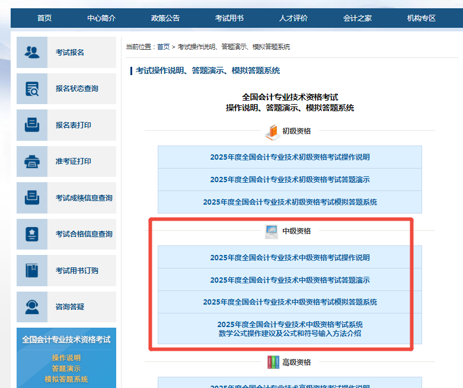
Task: Click the 考试合格信息查询 badge icon
Action: 32,234
